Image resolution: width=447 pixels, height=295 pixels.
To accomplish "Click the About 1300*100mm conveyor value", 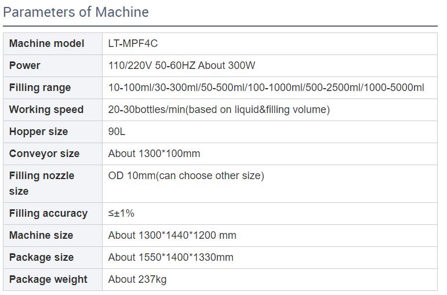I will click(x=154, y=154).
